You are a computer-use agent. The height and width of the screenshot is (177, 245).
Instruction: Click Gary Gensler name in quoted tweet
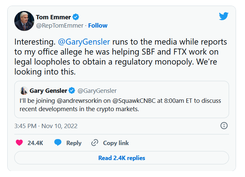[x=48, y=90]
